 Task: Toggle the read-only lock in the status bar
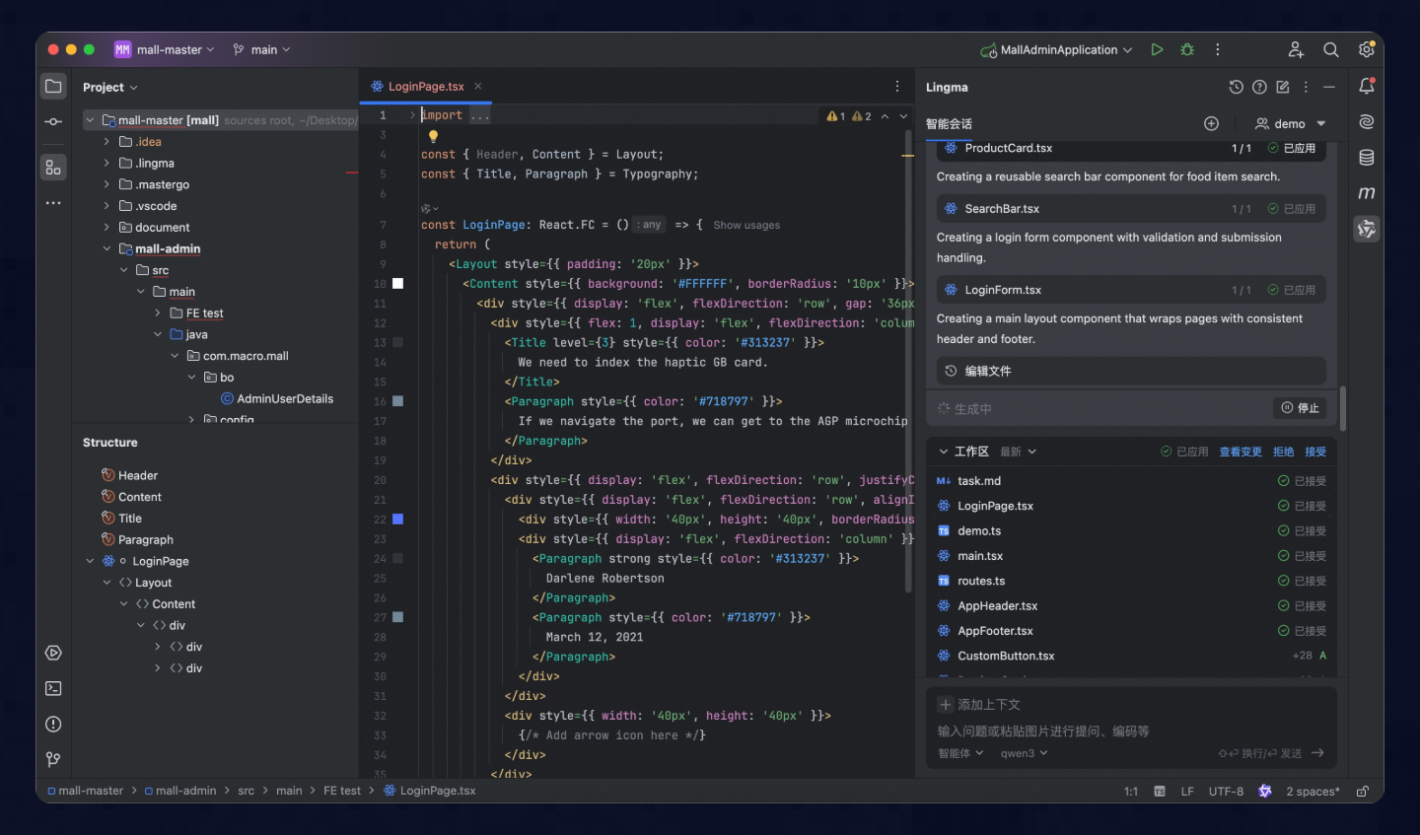[x=1362, y=791]
